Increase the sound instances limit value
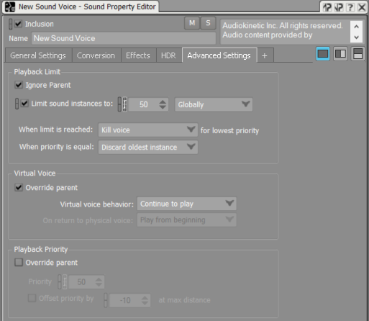369x321 pixels. pos(163,101)
